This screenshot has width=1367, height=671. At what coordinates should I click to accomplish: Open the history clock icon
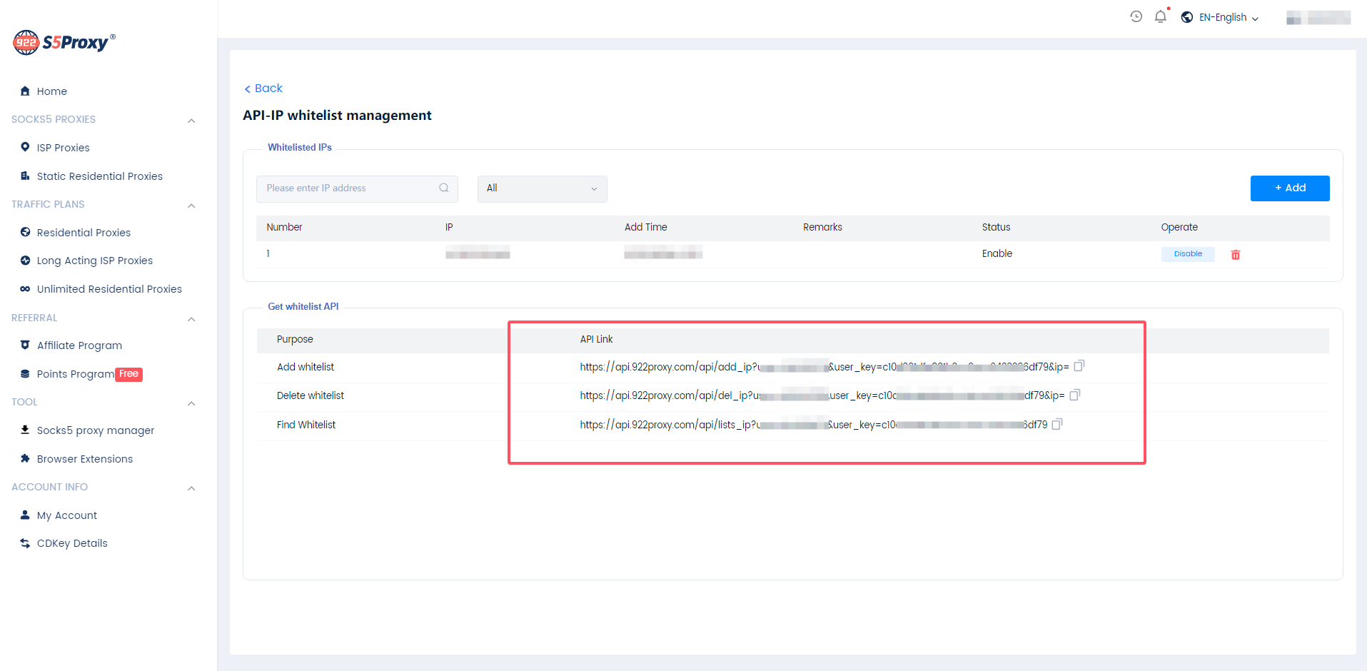pyautogui.click(x=1136, y=17)
